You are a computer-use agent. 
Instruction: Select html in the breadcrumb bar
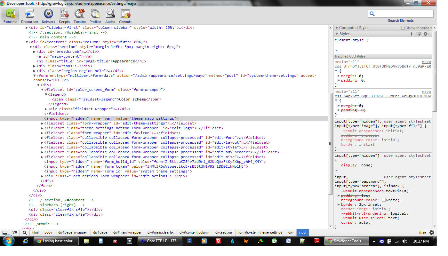[x=36, y=233]
